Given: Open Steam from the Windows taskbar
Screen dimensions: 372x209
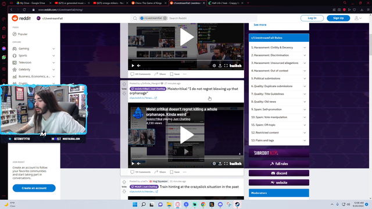Looking at the screenshot, I should pos(237,204).
